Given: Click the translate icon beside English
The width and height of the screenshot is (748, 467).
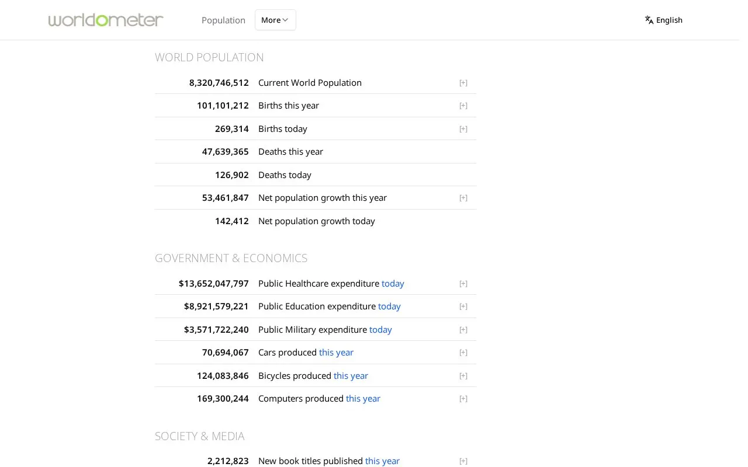Looking at the screenshot, I should (x=649, y=20).
